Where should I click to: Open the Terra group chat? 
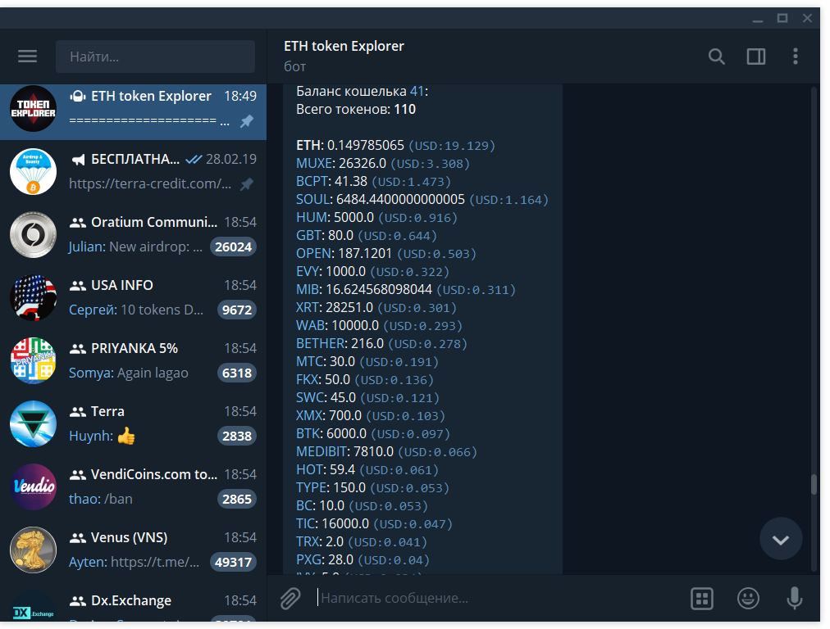pos(134,424)
